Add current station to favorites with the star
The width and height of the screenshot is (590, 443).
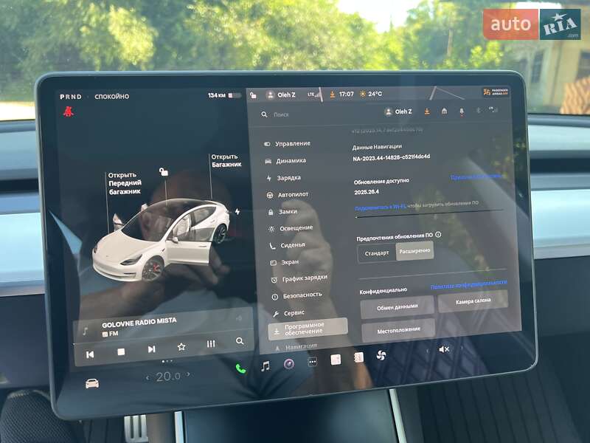181,346
